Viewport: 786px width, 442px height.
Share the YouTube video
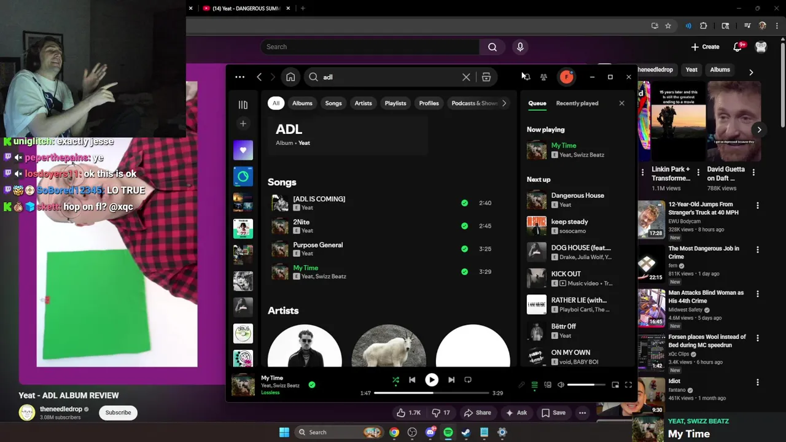[478, 413]
